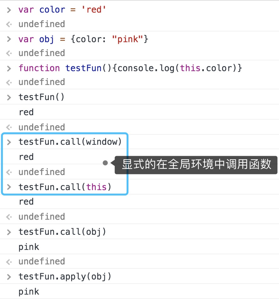This screenshot has height=299, width=279.
Task: Click the 'window' argument in testFun.call
Action: coord(101,142)
